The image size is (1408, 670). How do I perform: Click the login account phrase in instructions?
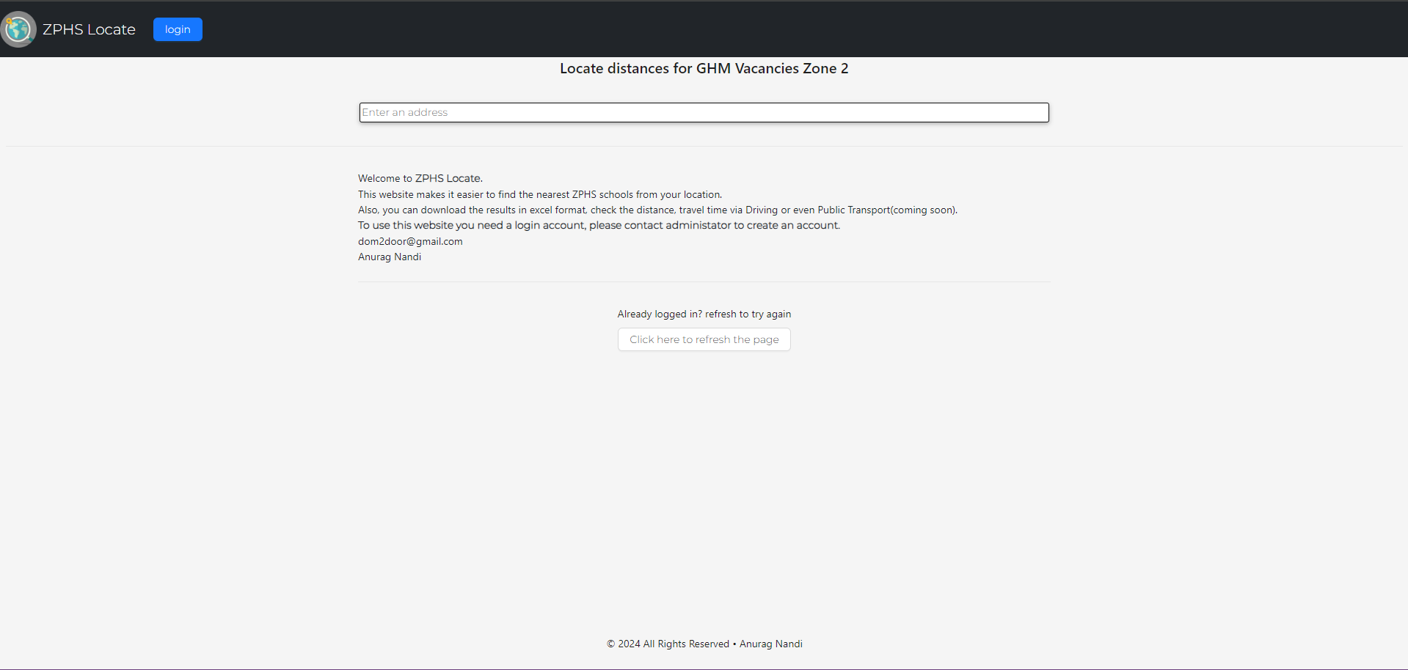point(549,225)
